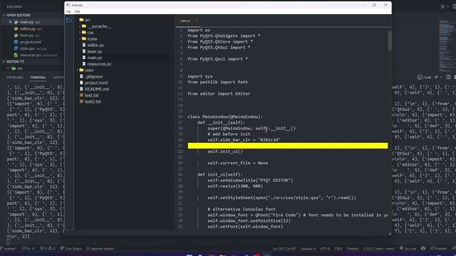
Task: Click the folder icon in PyQt editor sidebar
Action: coord(69,20)
